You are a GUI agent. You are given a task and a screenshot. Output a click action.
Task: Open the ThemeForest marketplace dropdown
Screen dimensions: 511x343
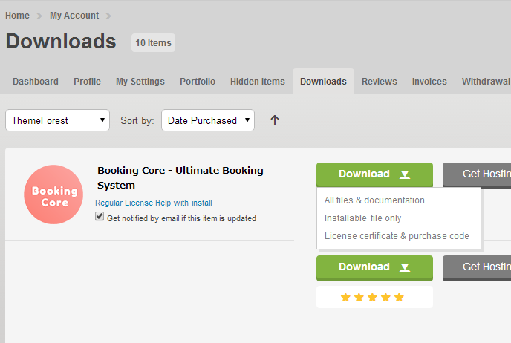(57, 120)
